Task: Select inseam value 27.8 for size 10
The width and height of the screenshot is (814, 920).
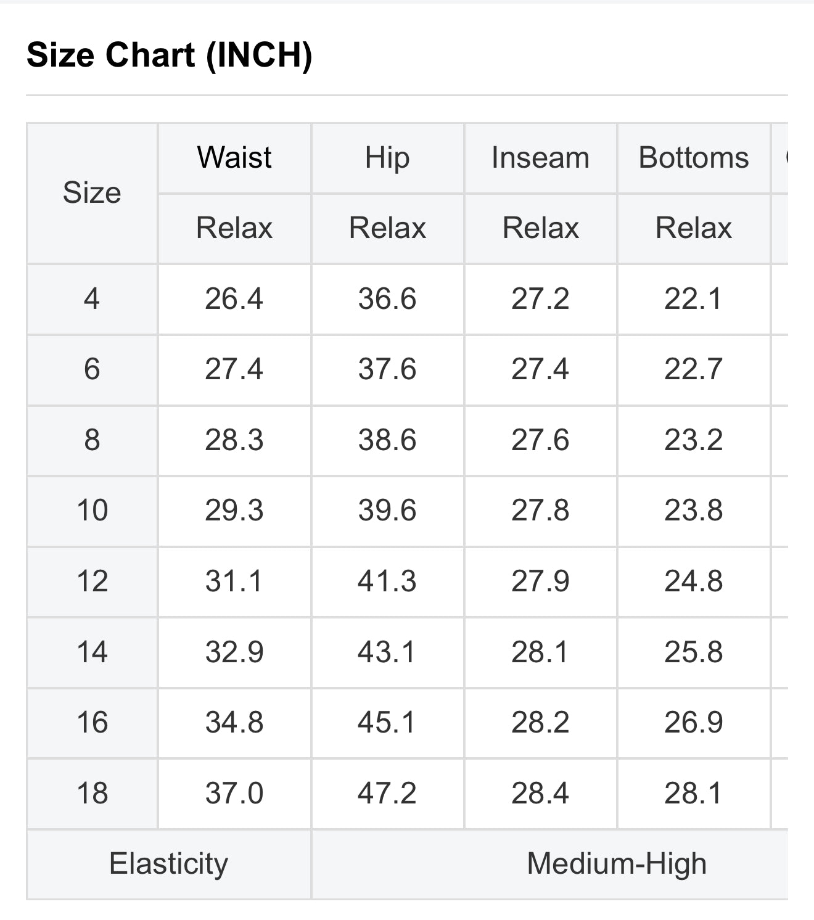Action: (x=540, y=511)
